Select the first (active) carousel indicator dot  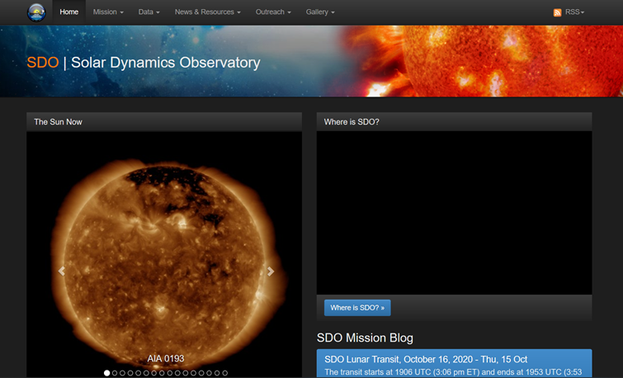click(x=107, y=373)
